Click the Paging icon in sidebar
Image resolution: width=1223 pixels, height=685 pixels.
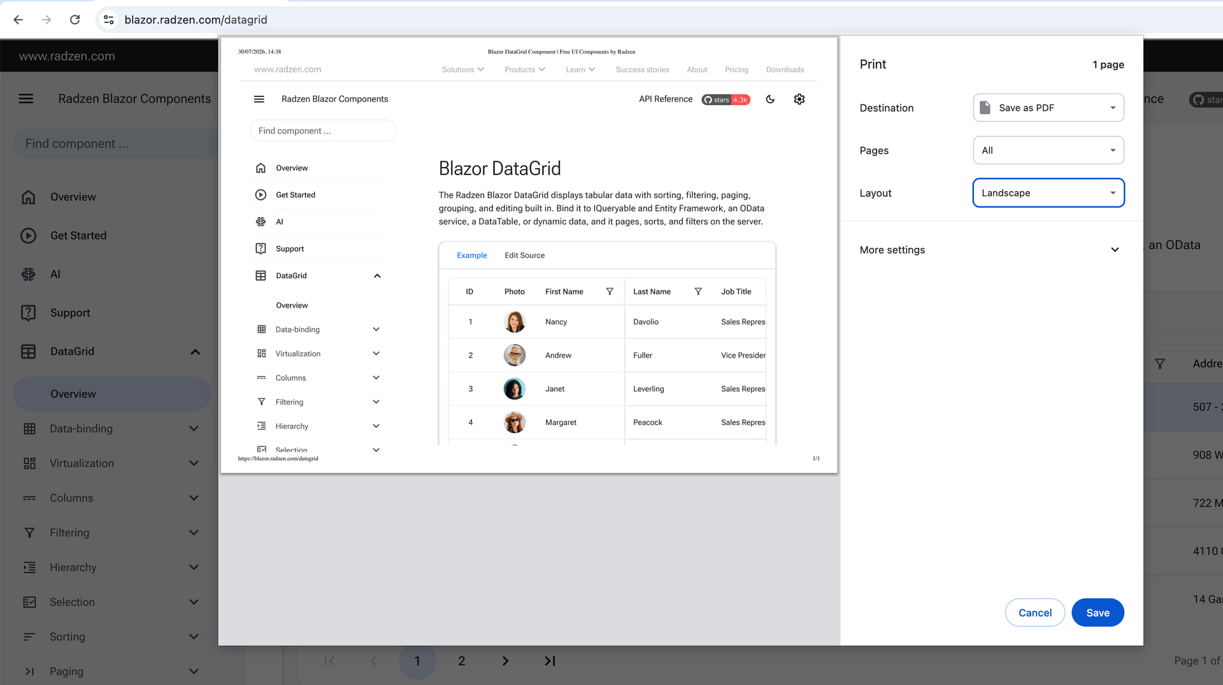[29, 671]
